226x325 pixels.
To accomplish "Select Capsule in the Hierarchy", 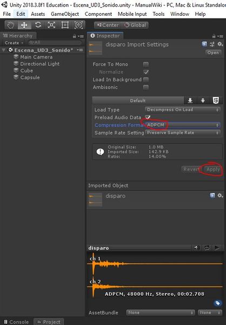I will point(30,77).
